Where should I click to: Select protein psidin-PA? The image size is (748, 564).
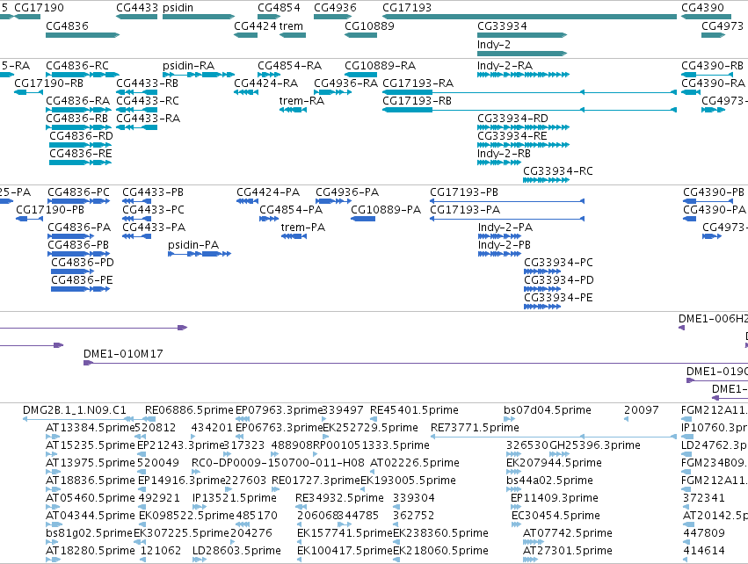click(x=193, y=244)
